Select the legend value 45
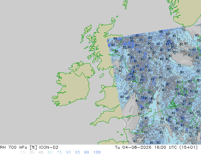Viewport: 201px width, 155px height. coord(41,152)
